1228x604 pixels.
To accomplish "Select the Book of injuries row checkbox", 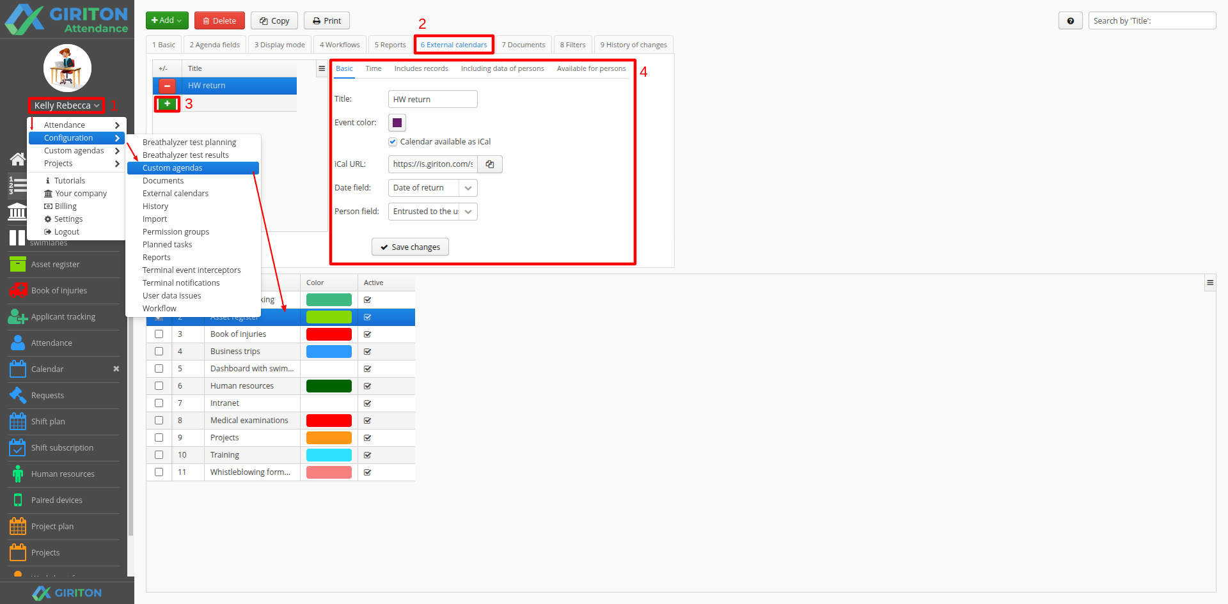I will click(x=159, y=334).
